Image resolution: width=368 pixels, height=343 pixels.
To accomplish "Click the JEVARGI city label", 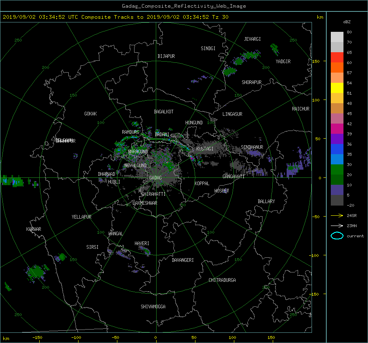I will coord(252,39).
